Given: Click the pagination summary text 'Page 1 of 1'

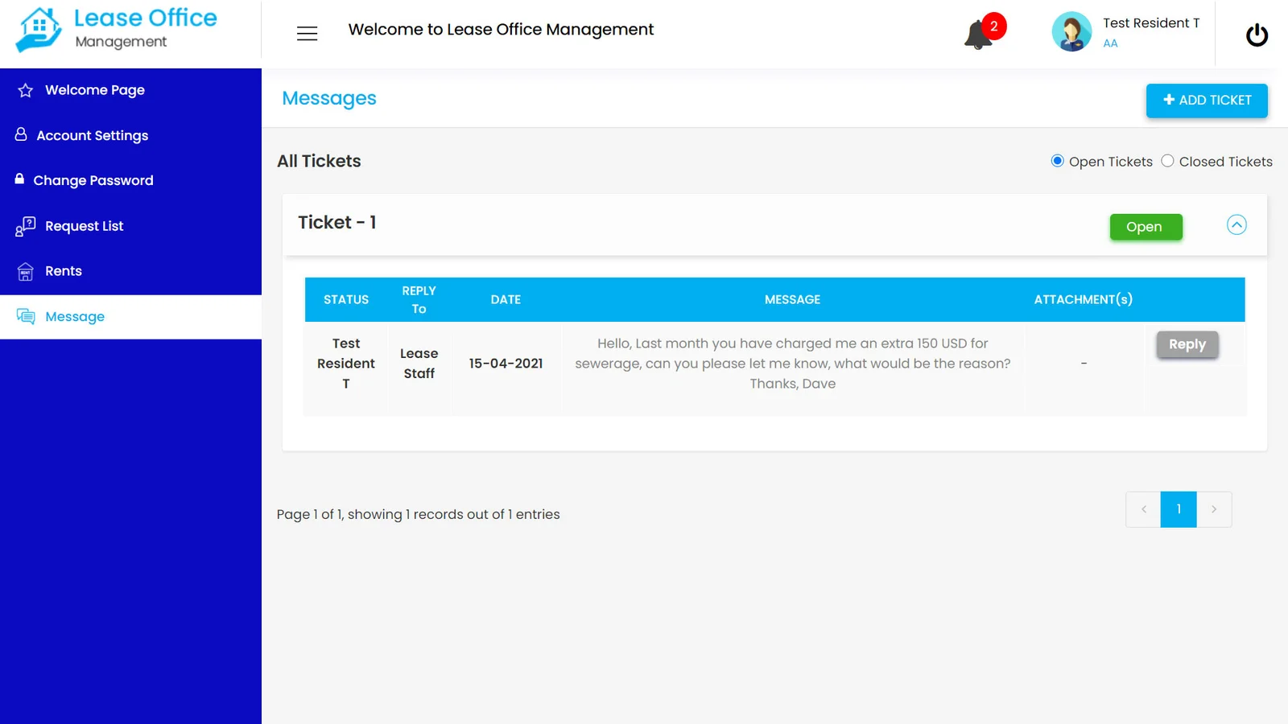Looking at the screenshot, I should click(310, 514).
